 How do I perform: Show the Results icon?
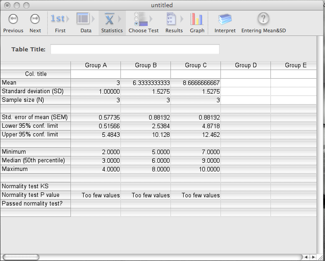[x=174, y=19]
